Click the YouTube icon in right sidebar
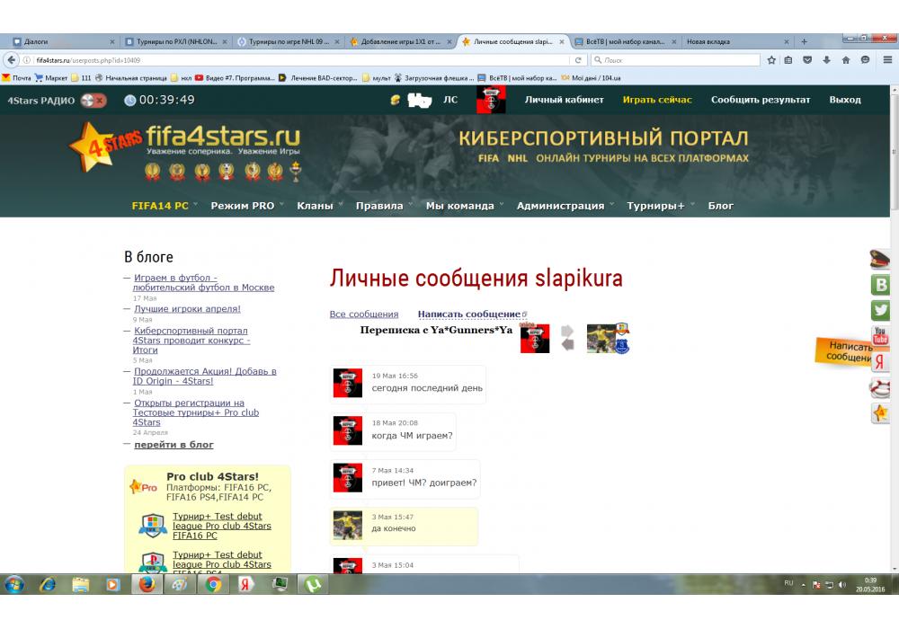 881,336
